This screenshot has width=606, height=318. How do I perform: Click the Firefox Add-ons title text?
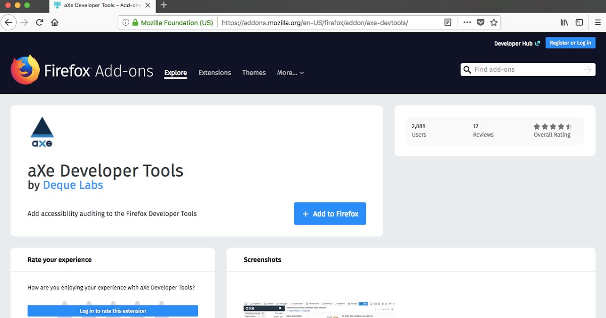point(98,70)
